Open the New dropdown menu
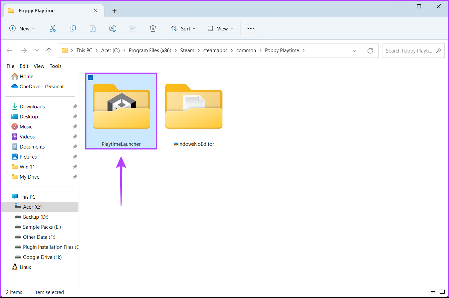449x298 pixels. click(22, 29)
